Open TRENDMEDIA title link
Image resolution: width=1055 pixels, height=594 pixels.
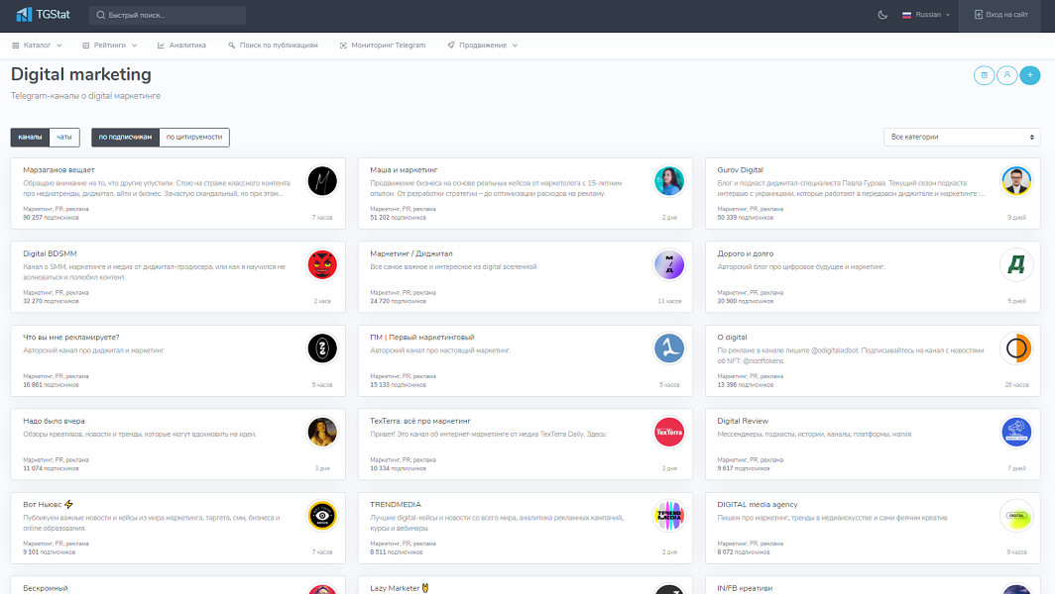396,505
